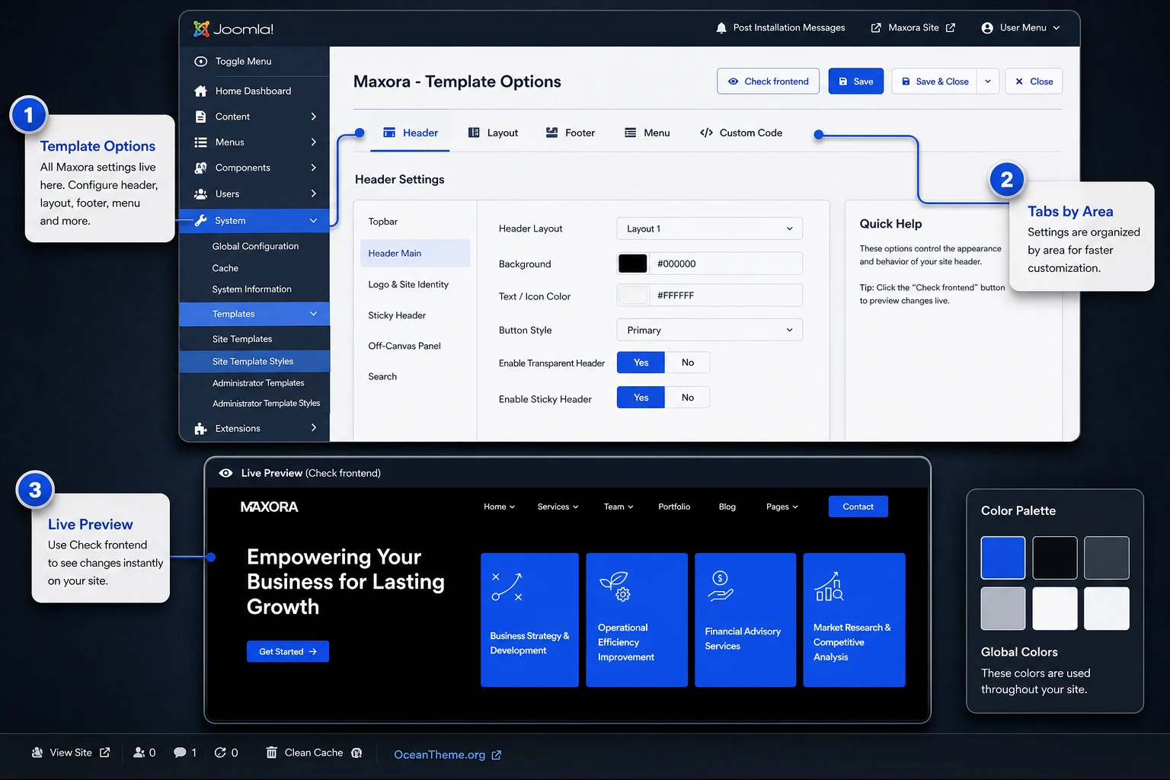Click the check-in refresh icon in status bar
The image size is (1170, 780).
coord(220,753)
